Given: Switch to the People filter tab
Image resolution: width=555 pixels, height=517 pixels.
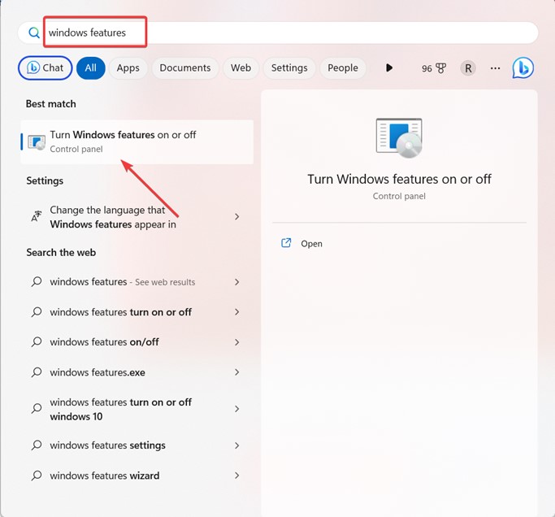Looking at the screenshot, I should (x=343, y=68).
